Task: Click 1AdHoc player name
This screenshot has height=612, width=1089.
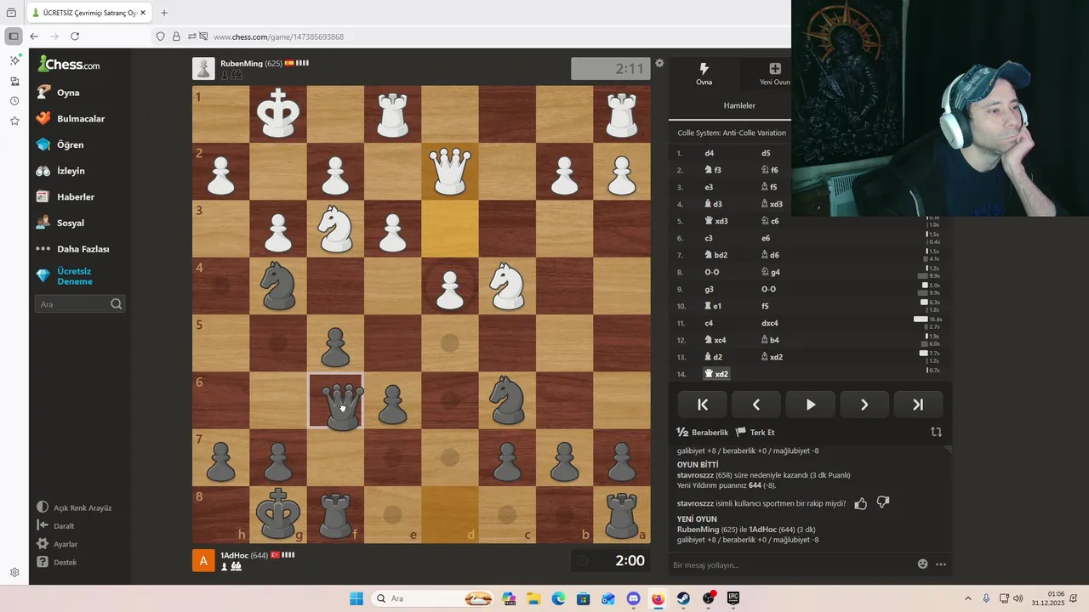Action: coord(234,555)
